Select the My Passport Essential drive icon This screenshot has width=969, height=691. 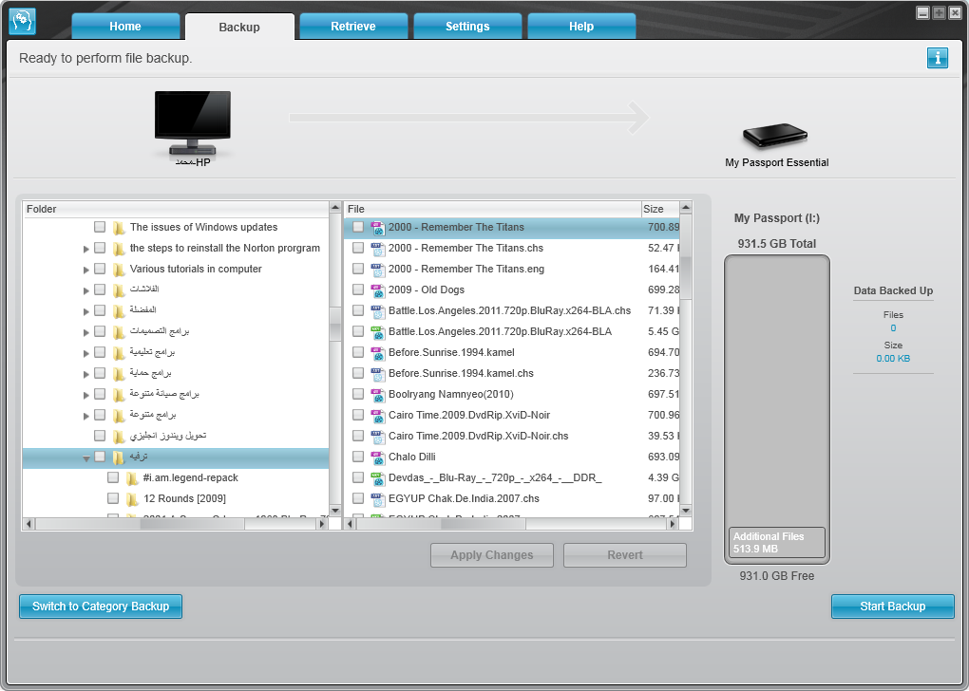click(775, 136)
